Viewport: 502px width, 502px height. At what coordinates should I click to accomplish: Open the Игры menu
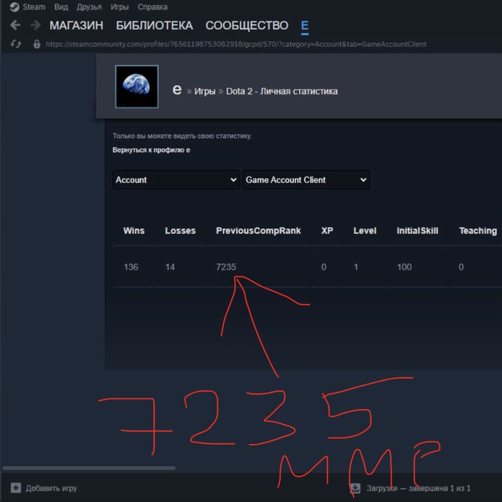coord(120,6)
